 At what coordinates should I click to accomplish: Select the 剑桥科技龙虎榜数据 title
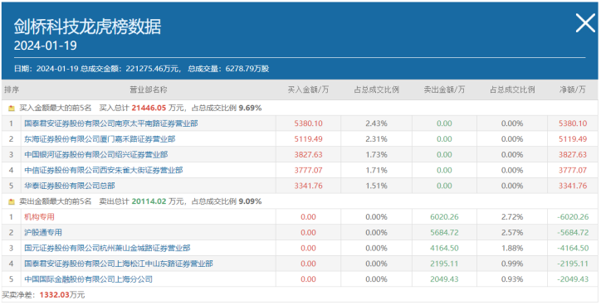tap(87, 27)
